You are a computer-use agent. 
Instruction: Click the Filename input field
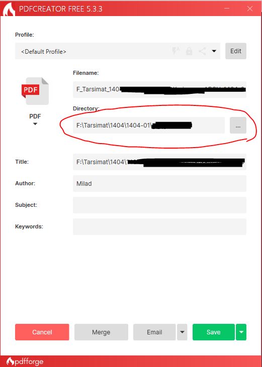[x=159, y=89]
